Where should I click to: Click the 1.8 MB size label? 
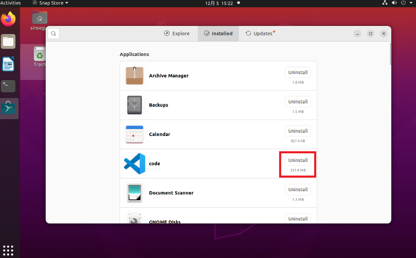(298, 82)
